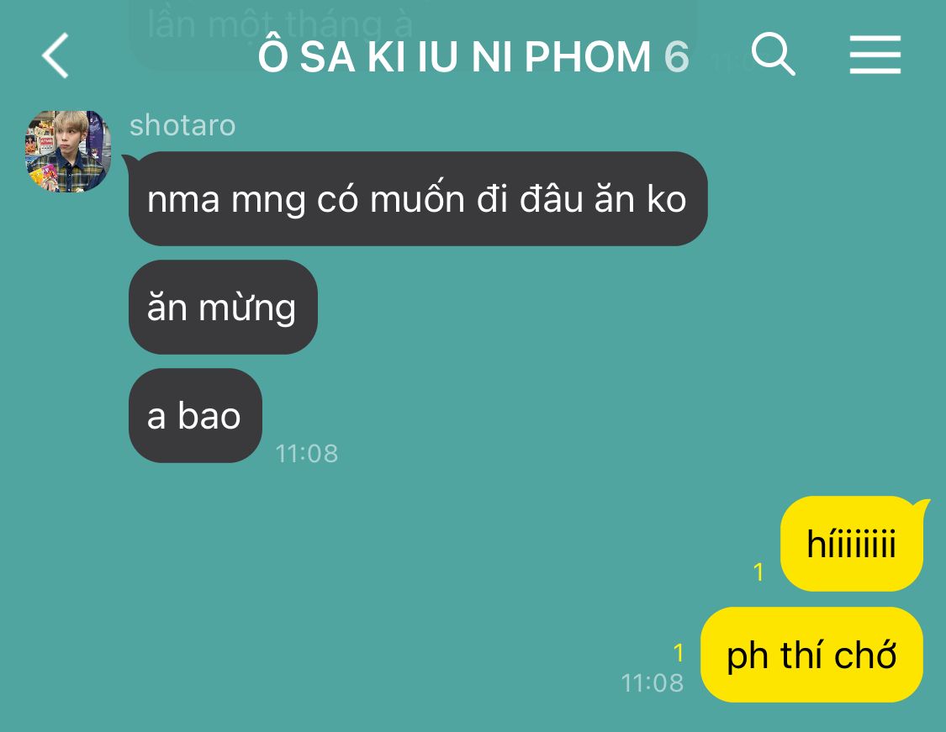
Task: Select the yellow 'híiiiiiii' bubble
Action: coord(851,544)
